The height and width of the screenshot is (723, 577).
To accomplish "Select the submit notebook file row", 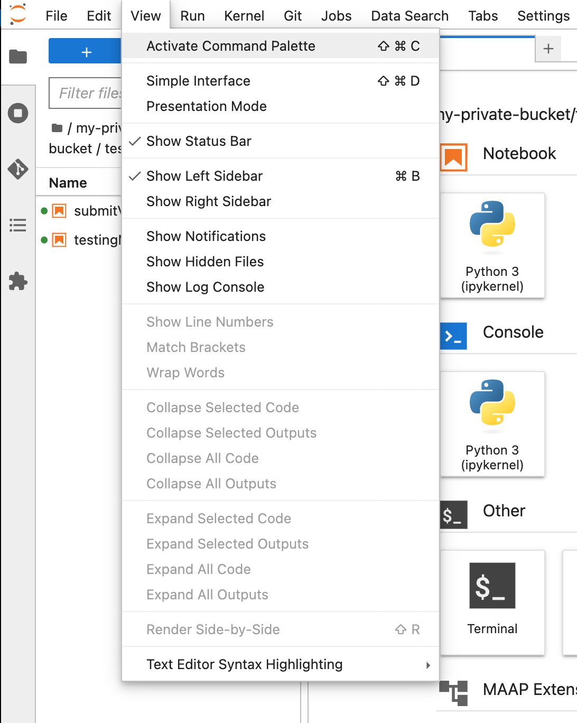I will pyautogui.click(x=79, y=211).
